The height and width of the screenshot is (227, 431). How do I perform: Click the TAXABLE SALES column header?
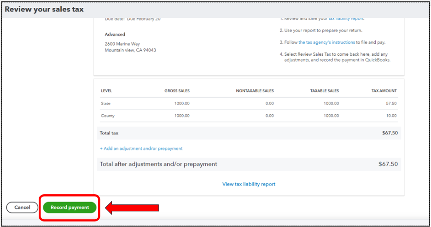tap(324, 91)
